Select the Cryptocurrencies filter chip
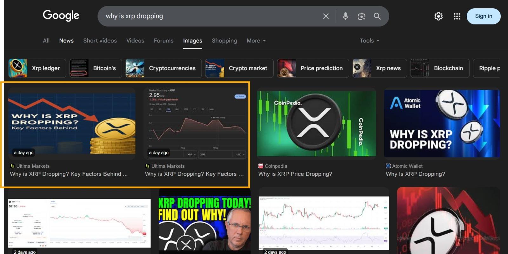 tap(164, 68)
